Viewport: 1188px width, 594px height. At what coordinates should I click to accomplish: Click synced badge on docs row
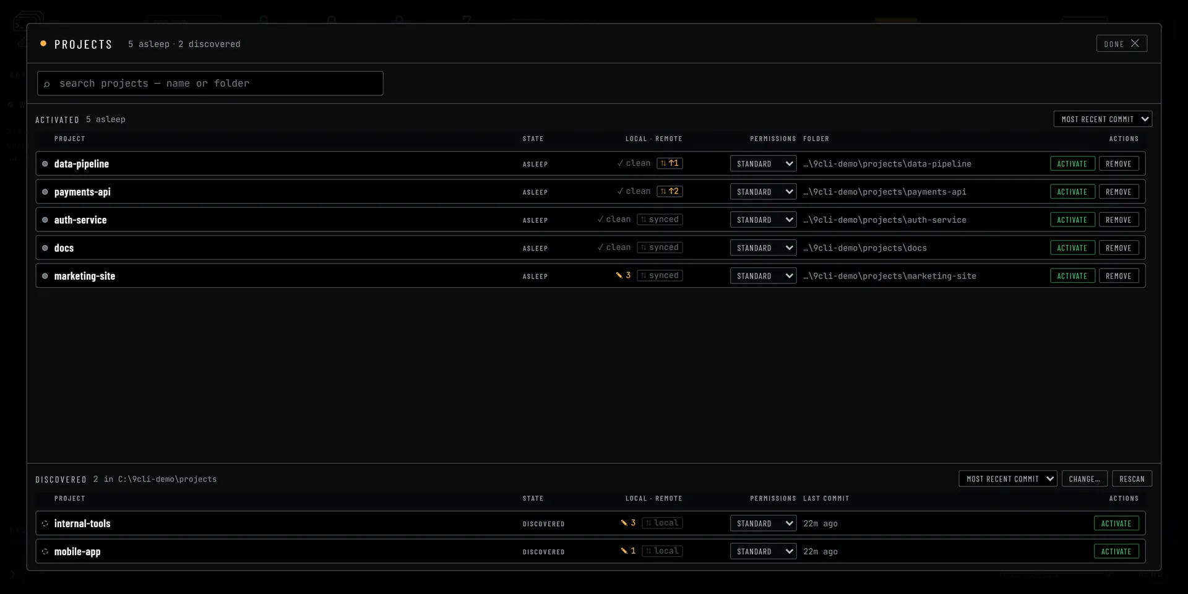[660, 247]
